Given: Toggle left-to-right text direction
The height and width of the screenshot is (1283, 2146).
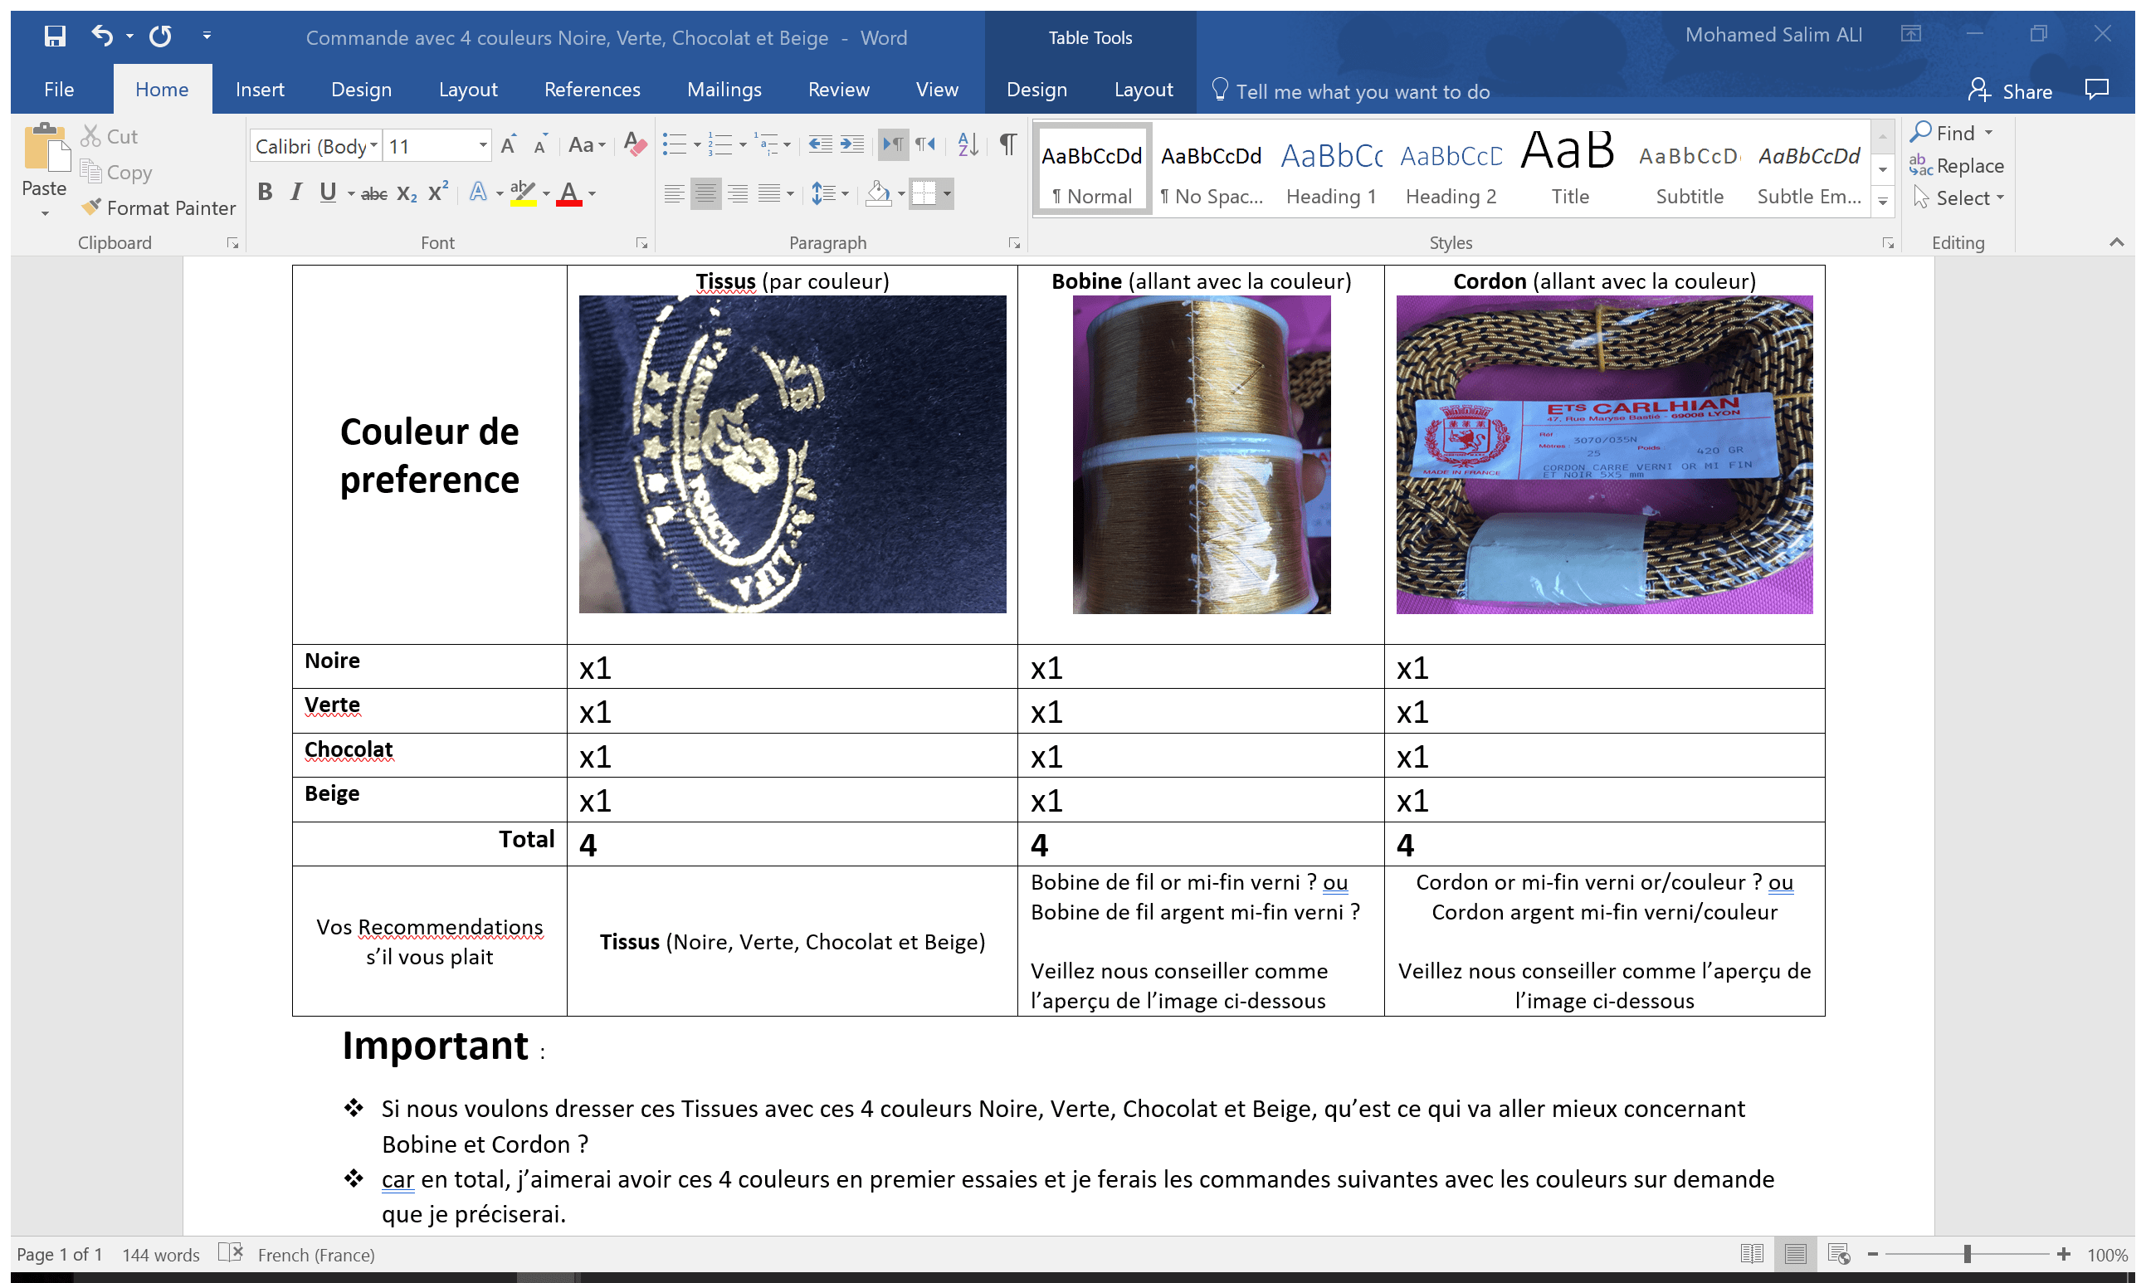Looking at the screenshot, I should (893, 145).
